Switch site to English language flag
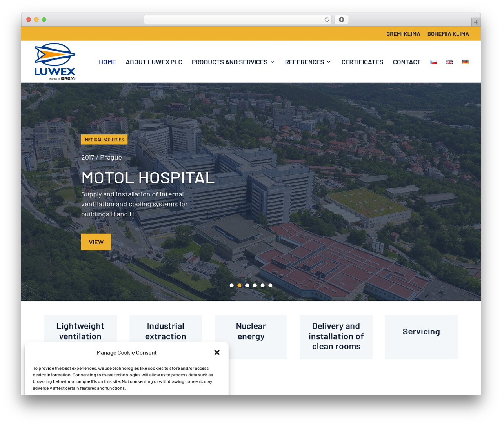This screenshot has height=425, width=502. [449, 62]
